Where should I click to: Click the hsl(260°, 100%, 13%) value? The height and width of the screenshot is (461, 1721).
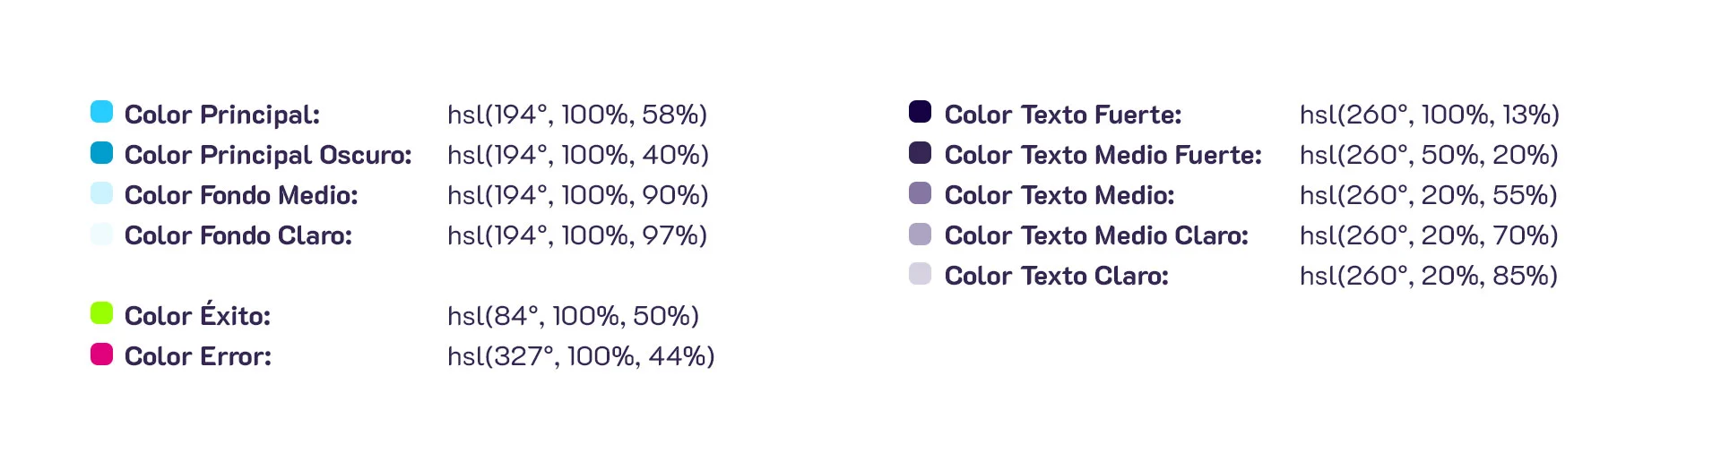(1430, 115)
